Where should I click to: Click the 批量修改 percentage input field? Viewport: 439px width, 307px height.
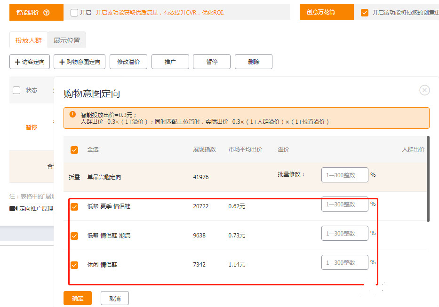(345, 174)
